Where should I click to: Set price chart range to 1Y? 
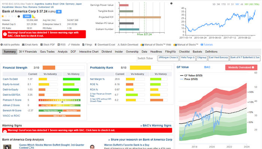228,5
